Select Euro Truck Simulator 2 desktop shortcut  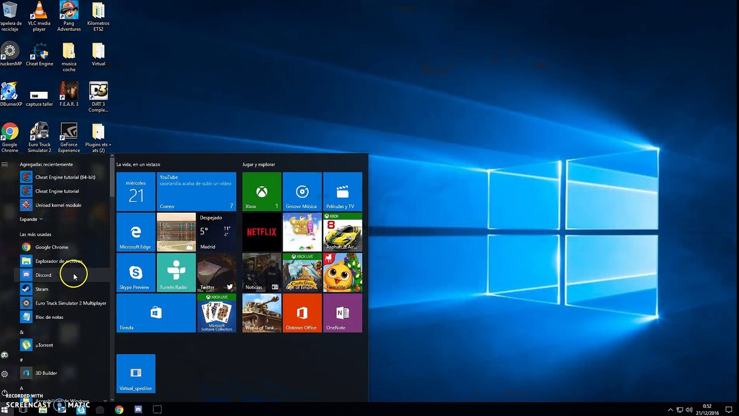pos(39,138)
